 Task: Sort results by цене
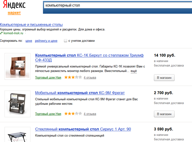point(29,41)
